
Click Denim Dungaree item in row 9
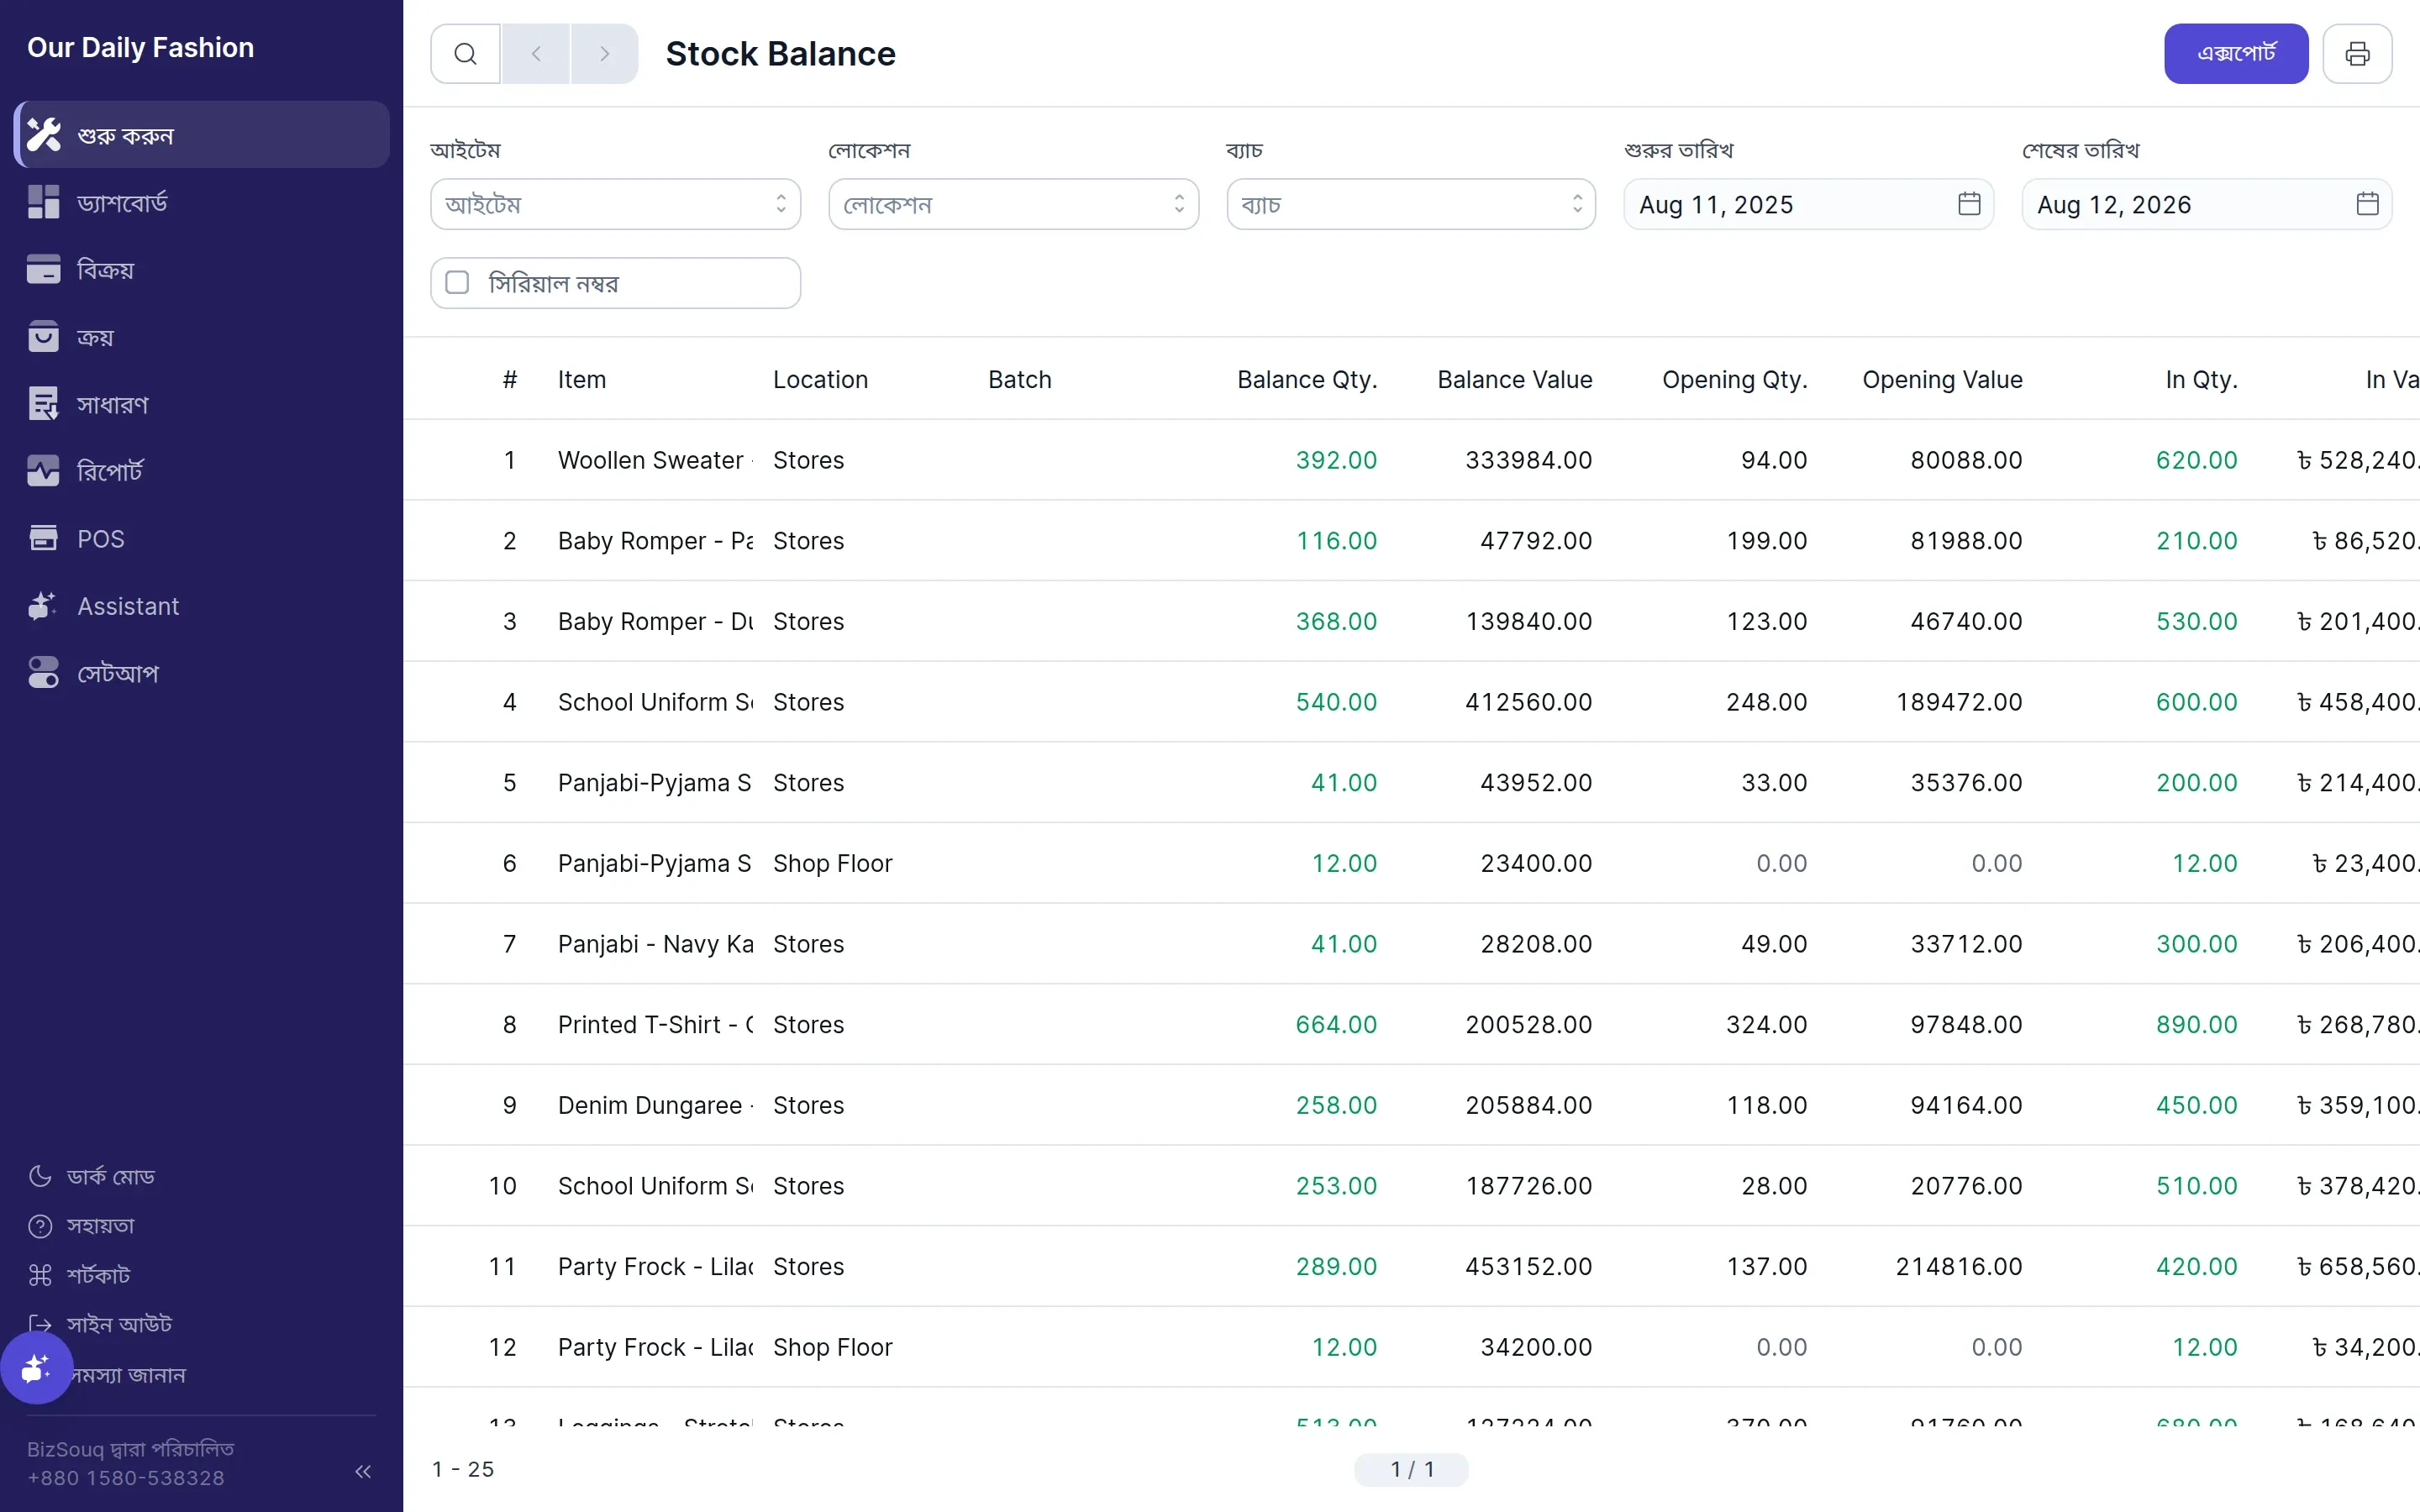[655, 1105]
